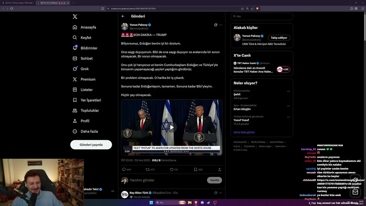The image size is (366, 206).
Task: Play the Trump press conference video
Action: [172, 127]
